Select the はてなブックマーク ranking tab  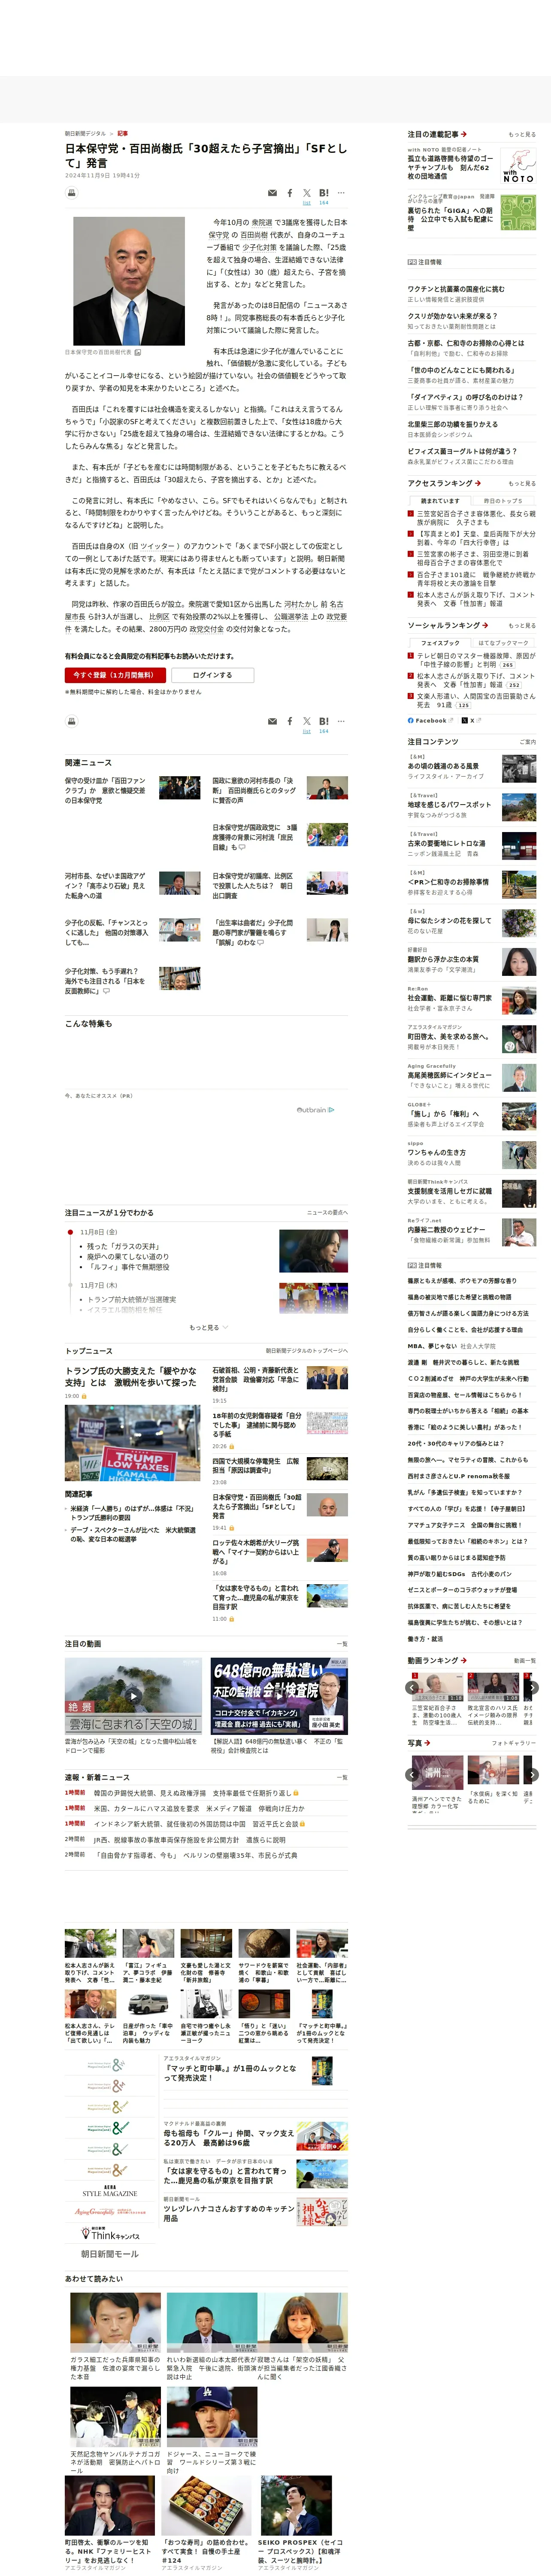click(x=503, y=643)
